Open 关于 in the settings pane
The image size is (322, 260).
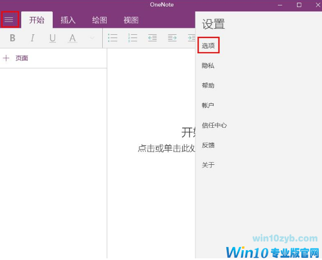tap(208, 165)
